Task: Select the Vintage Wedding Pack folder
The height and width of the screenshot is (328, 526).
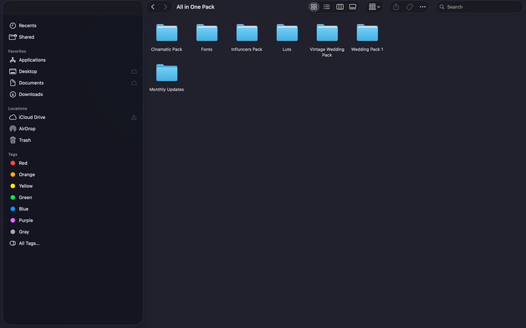Action: tap(327, 40)
